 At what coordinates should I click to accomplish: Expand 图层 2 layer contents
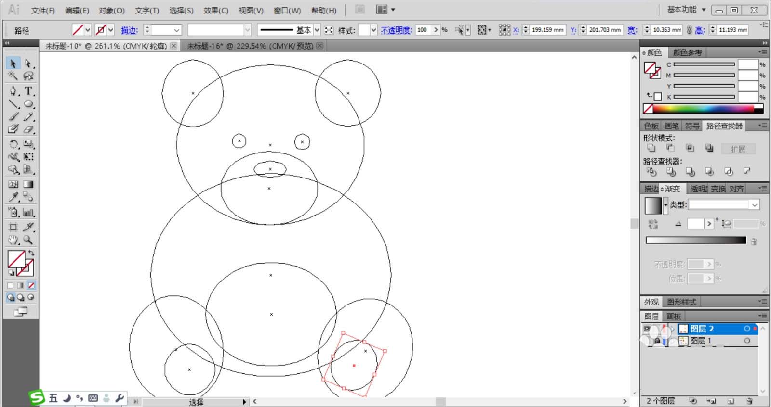673,329
